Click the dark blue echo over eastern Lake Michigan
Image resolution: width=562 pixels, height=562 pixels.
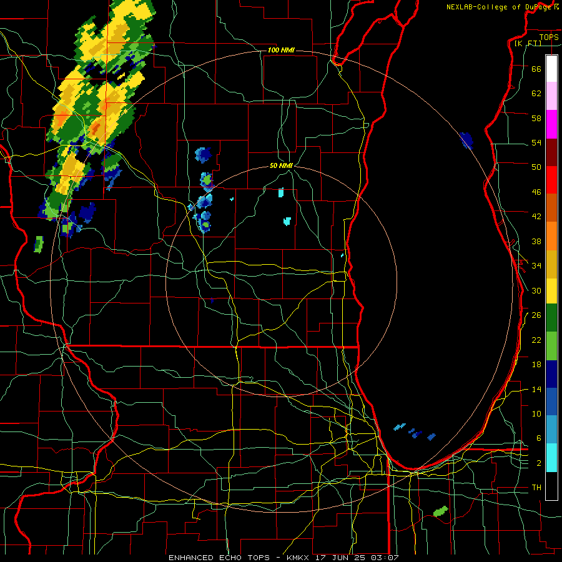466,140
